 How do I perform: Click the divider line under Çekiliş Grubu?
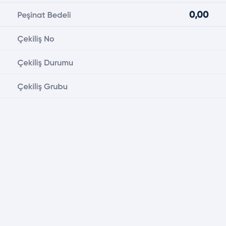pos(113,98)
